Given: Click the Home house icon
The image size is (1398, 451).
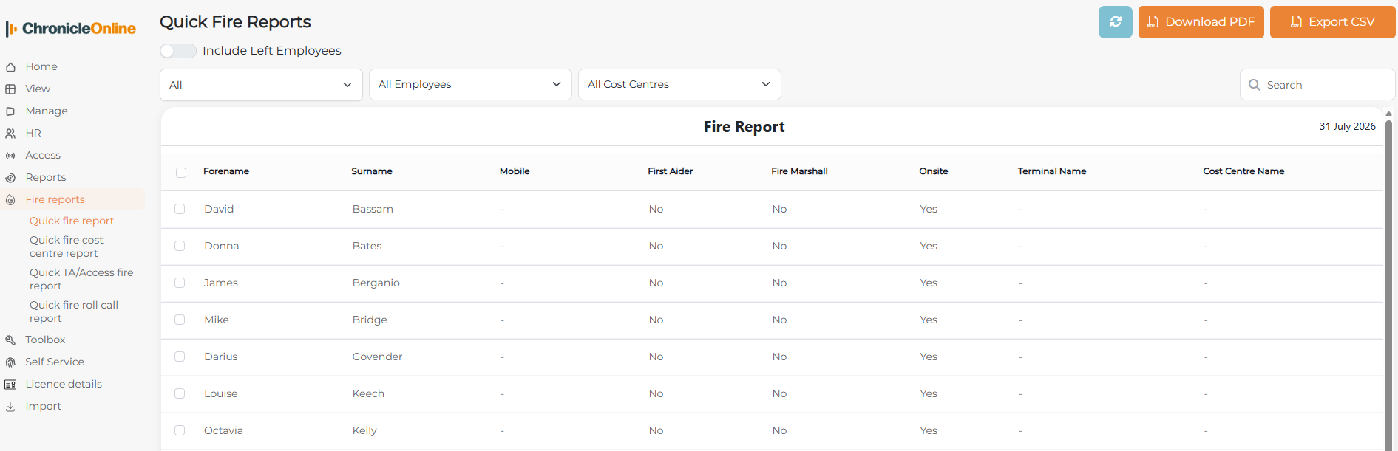Looking at the screenshot, I should 10,67.
